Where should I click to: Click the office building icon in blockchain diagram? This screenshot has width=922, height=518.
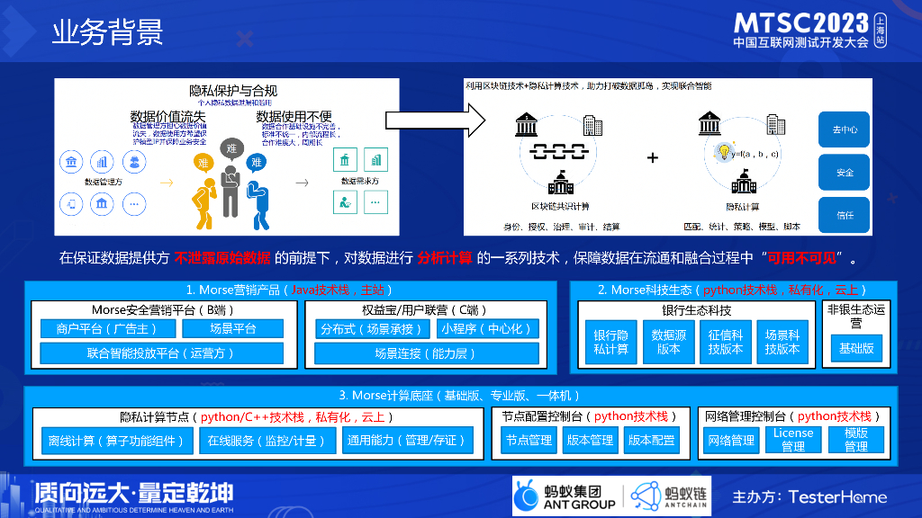pos(592,124)
